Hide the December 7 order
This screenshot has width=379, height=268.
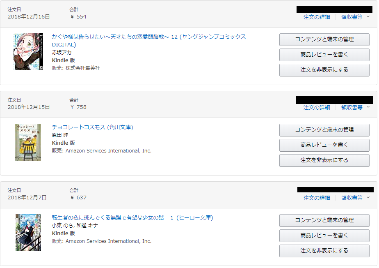click(x=324, y=251)
